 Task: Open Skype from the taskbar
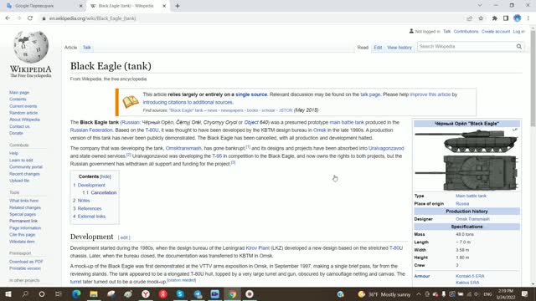coord(180,293)
